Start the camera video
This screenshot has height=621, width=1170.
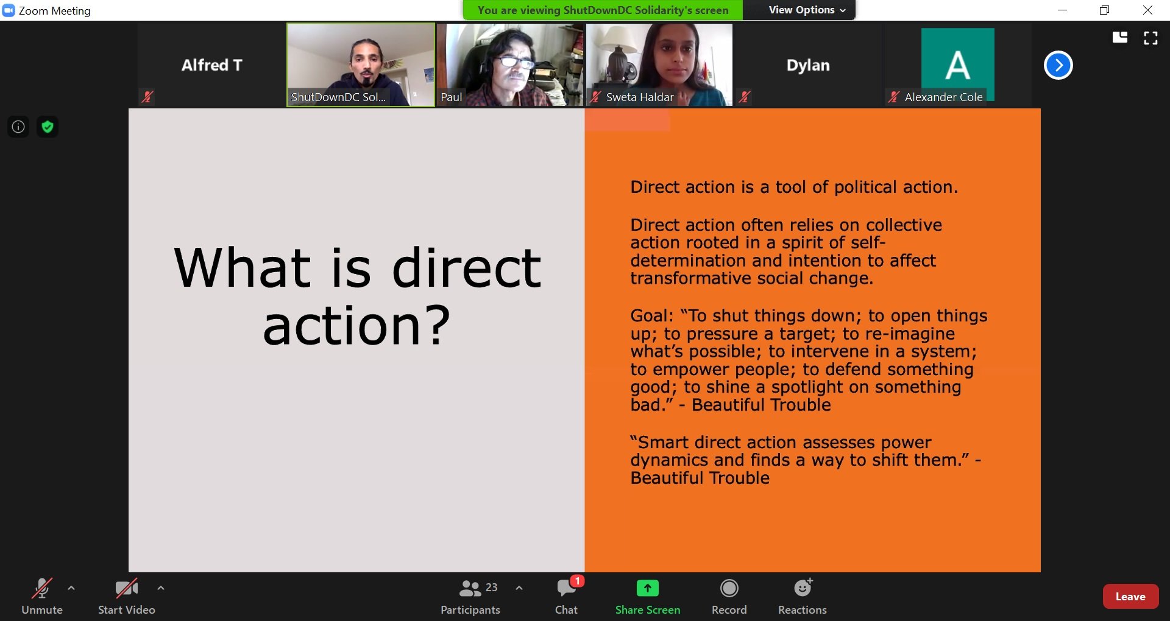(126, 596)
